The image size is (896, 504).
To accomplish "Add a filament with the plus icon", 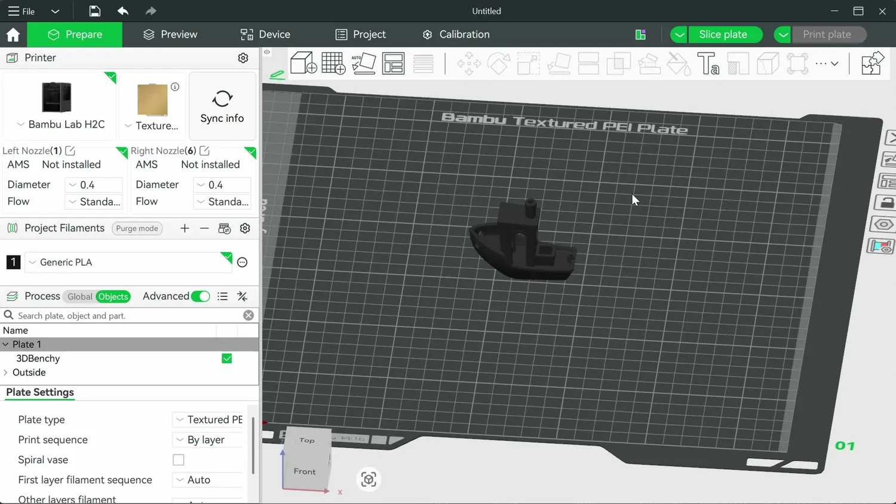I will (x=185, y=228).
